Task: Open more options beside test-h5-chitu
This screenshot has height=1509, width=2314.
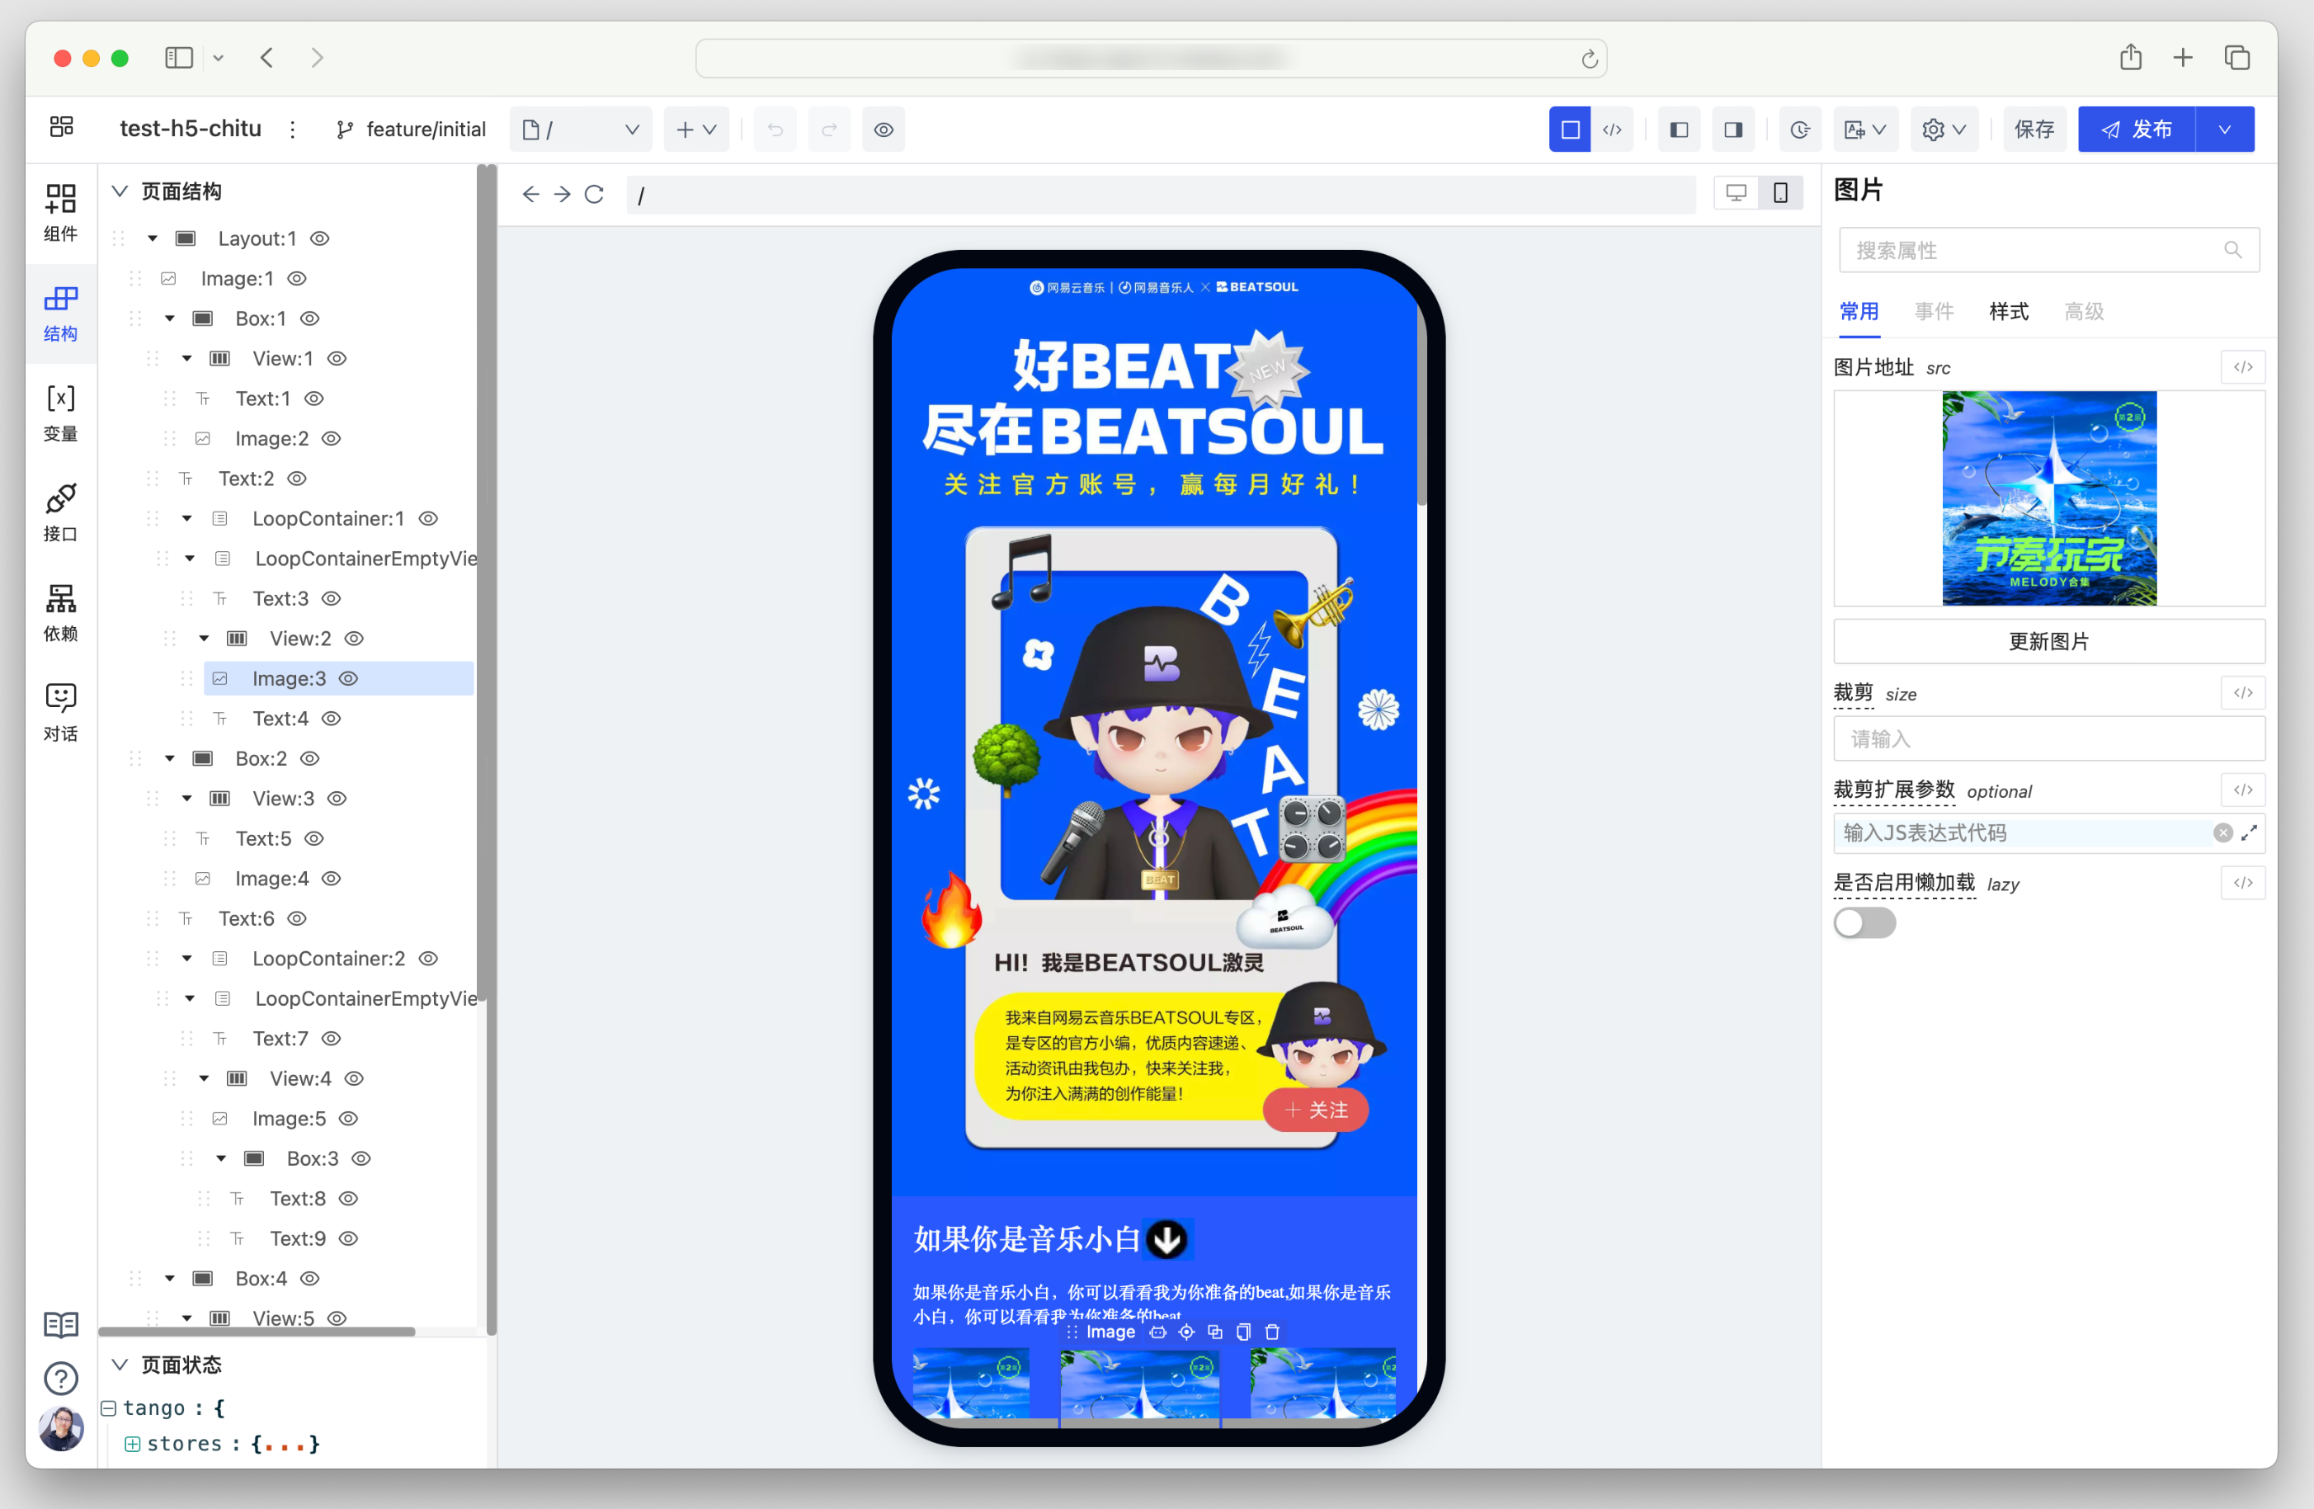Action: tap(292, 130)
